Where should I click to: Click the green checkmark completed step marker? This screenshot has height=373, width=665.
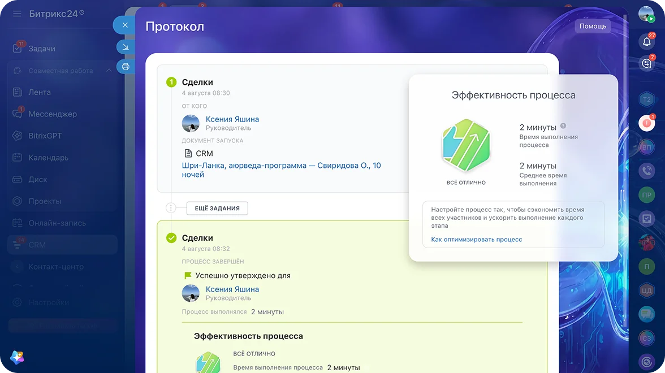(171, 238)
